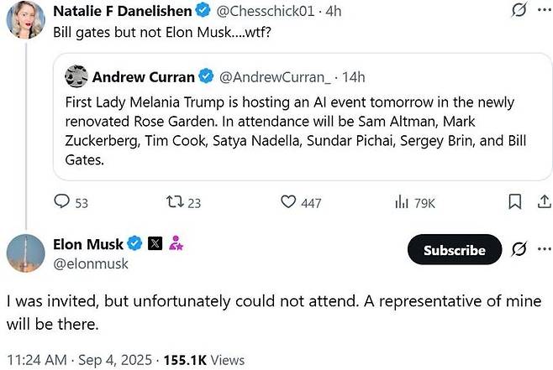Subscribe to Elon Musk
Viewport: 553px width, 370px height.
[x=455, y=249]
